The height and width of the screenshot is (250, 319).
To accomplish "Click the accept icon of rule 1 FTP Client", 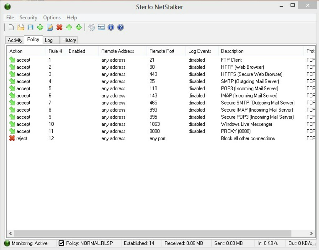I will click(12, 60).
